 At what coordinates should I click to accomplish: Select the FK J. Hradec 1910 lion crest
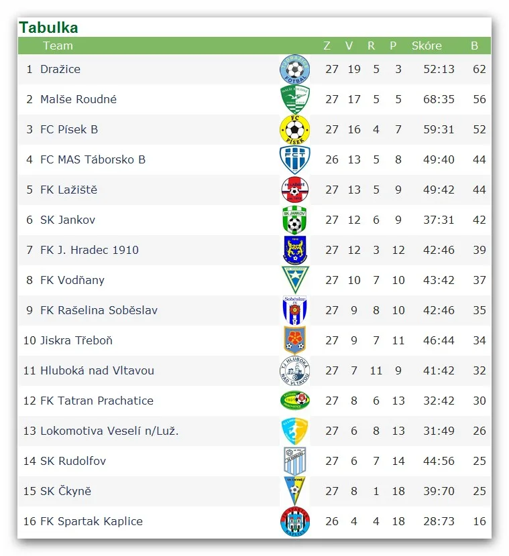pos(294,251)
